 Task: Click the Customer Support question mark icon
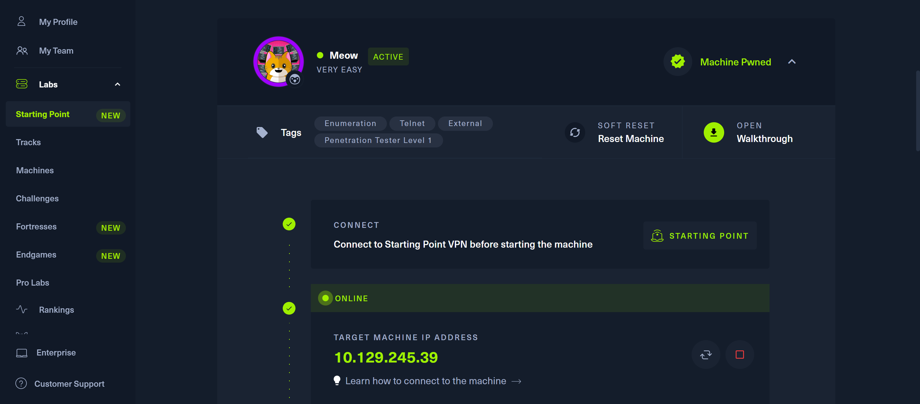coord(21,383)
